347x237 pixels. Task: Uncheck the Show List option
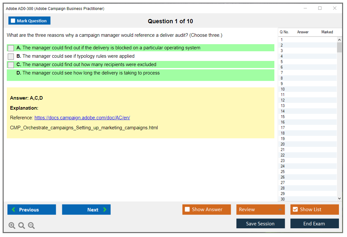coord(295,210)
